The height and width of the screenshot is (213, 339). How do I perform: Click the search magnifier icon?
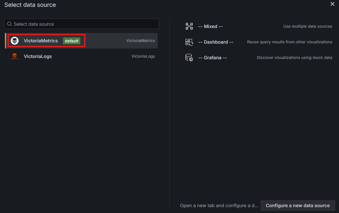coord(9,24)
